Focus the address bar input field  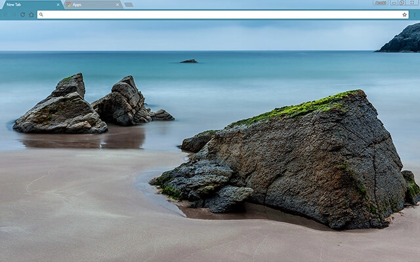click(223, 14)
